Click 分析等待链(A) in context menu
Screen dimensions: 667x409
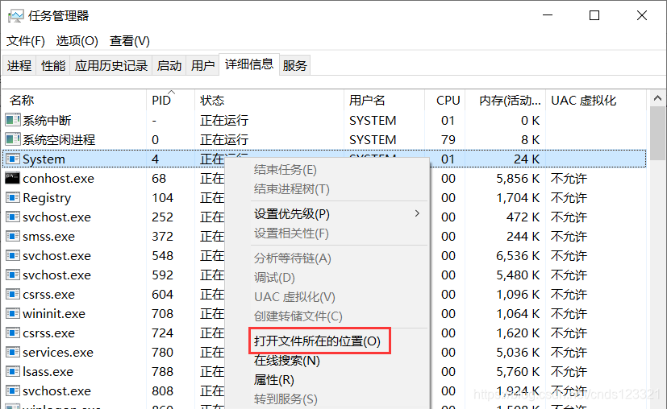click(292, 258)
